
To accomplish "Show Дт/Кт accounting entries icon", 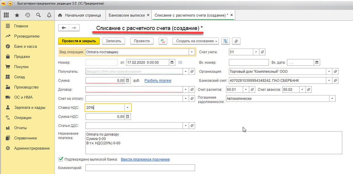I will [x=163, y=41].
